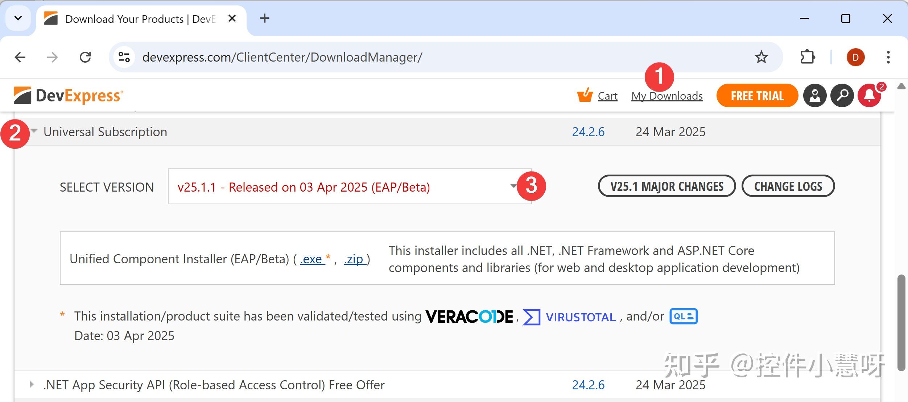The image size is (908, 402).
Task: Open the account profile icon
Action: 815,95
